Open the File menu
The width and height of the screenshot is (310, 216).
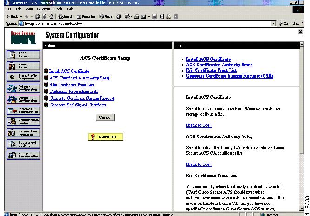[x=9, y=9]
